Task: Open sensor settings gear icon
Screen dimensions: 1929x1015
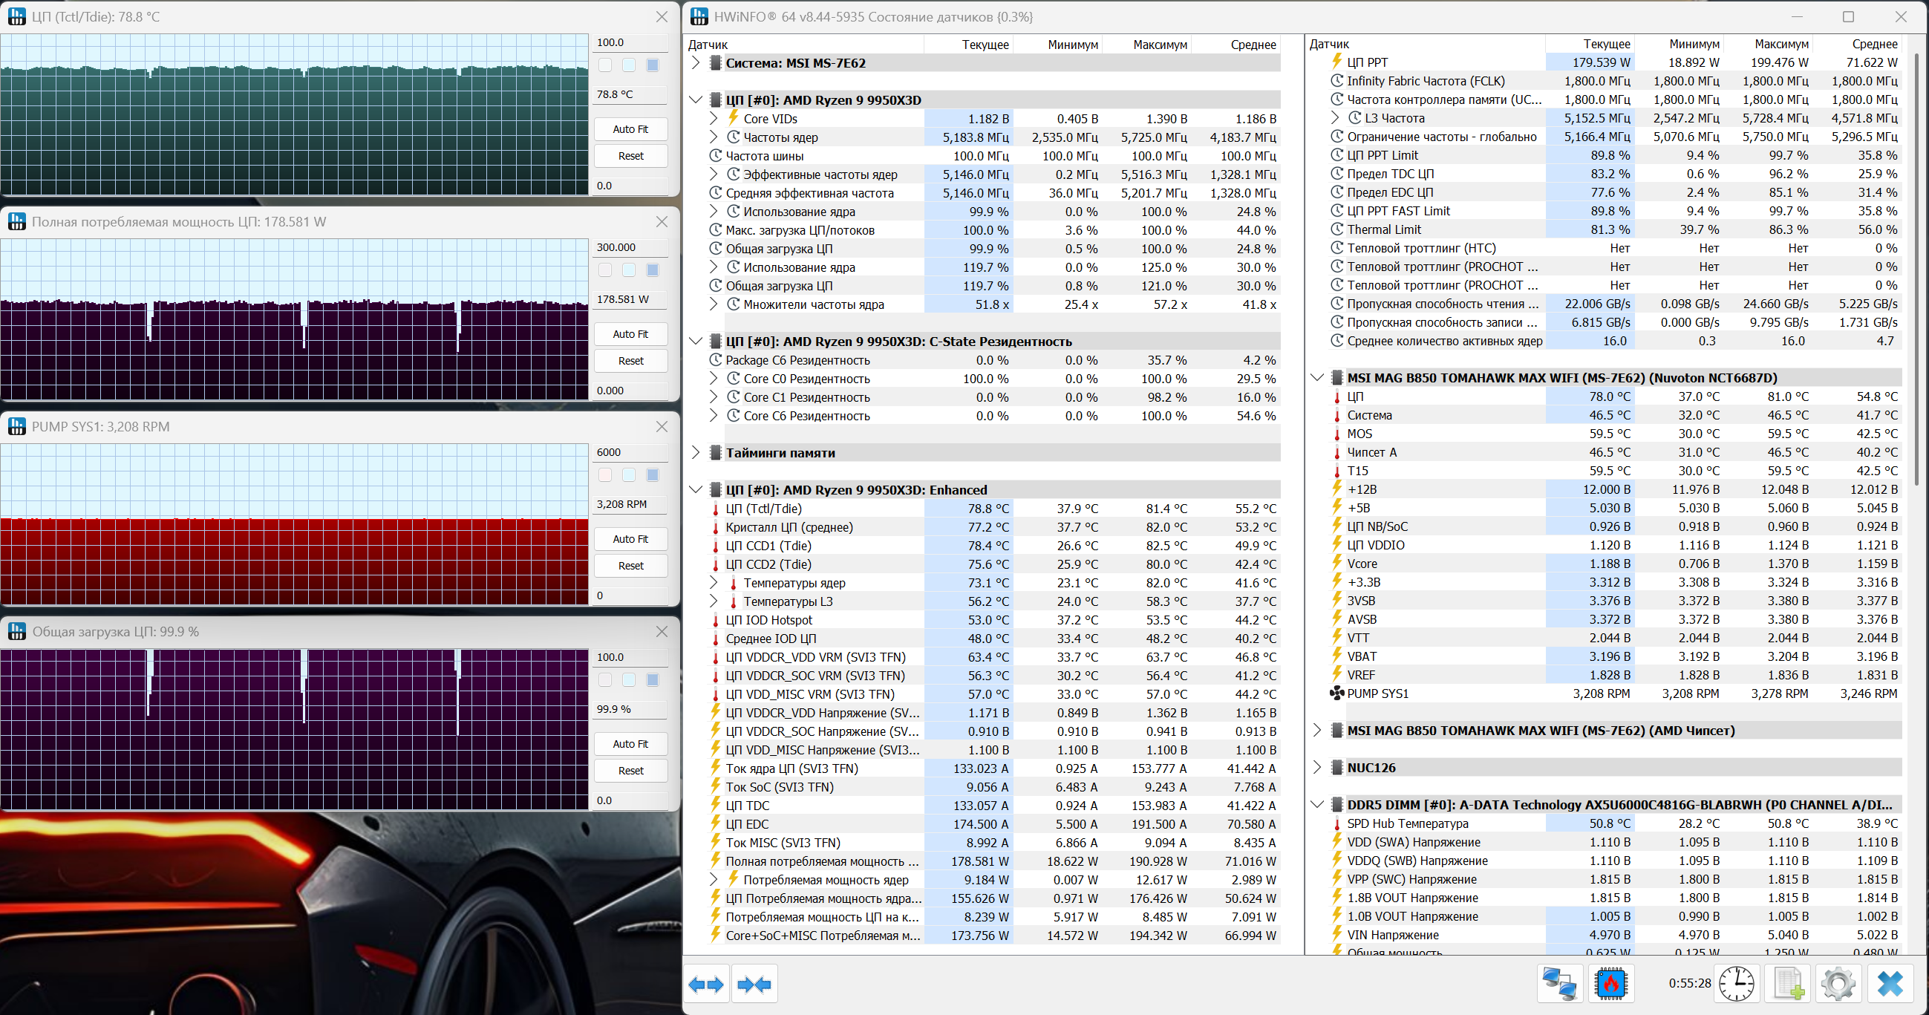Action: 1838,985
